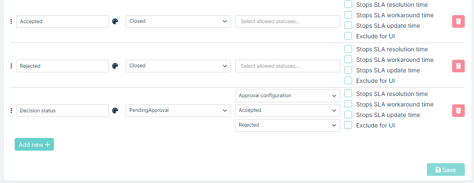Open the Approval configuration dropdown
The image size is (474, 183).
pos(288,96)
